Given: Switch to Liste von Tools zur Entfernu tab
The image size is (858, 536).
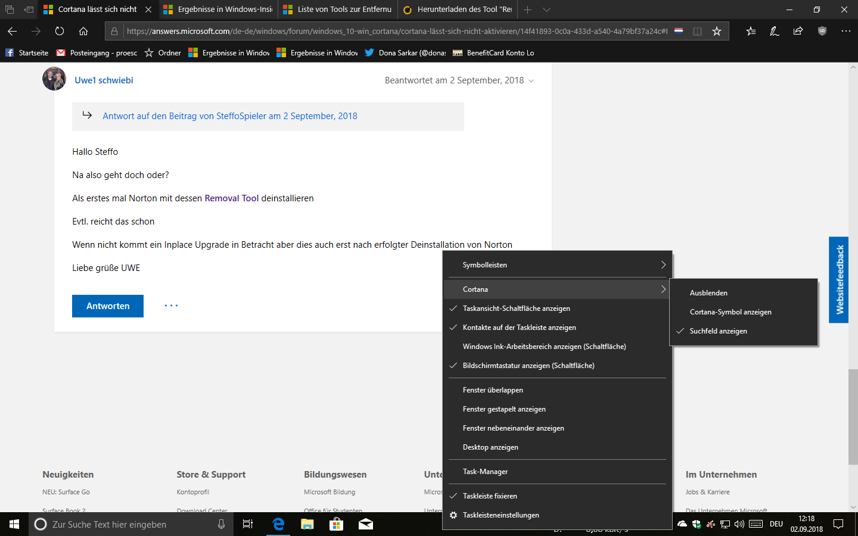Looking at the screenshot, I should 337,10.
